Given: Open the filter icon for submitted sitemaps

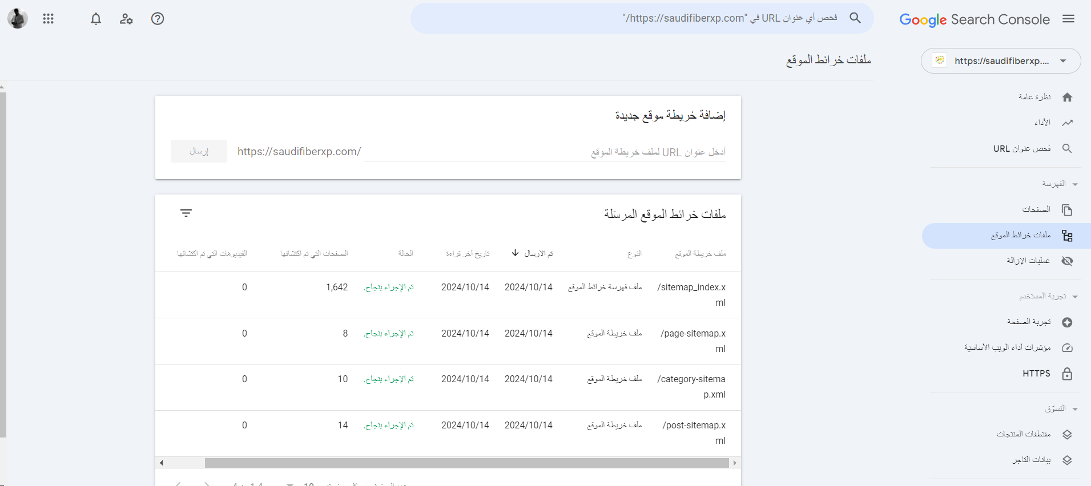Looking at the screenshot, I should click(x=186, y=213).
